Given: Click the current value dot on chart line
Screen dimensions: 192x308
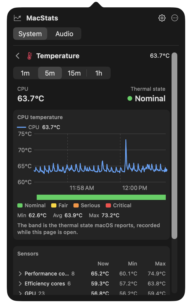Looking at the screenshot, I should click(166, 170).
